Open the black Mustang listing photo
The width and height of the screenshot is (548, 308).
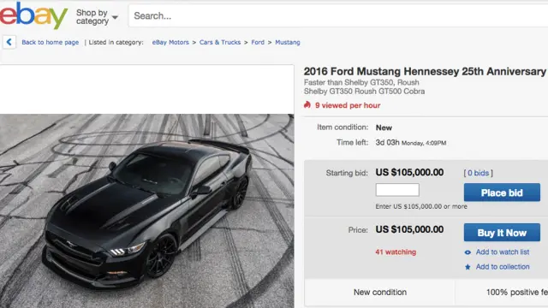pyautogui.click(x=146, y=211)
